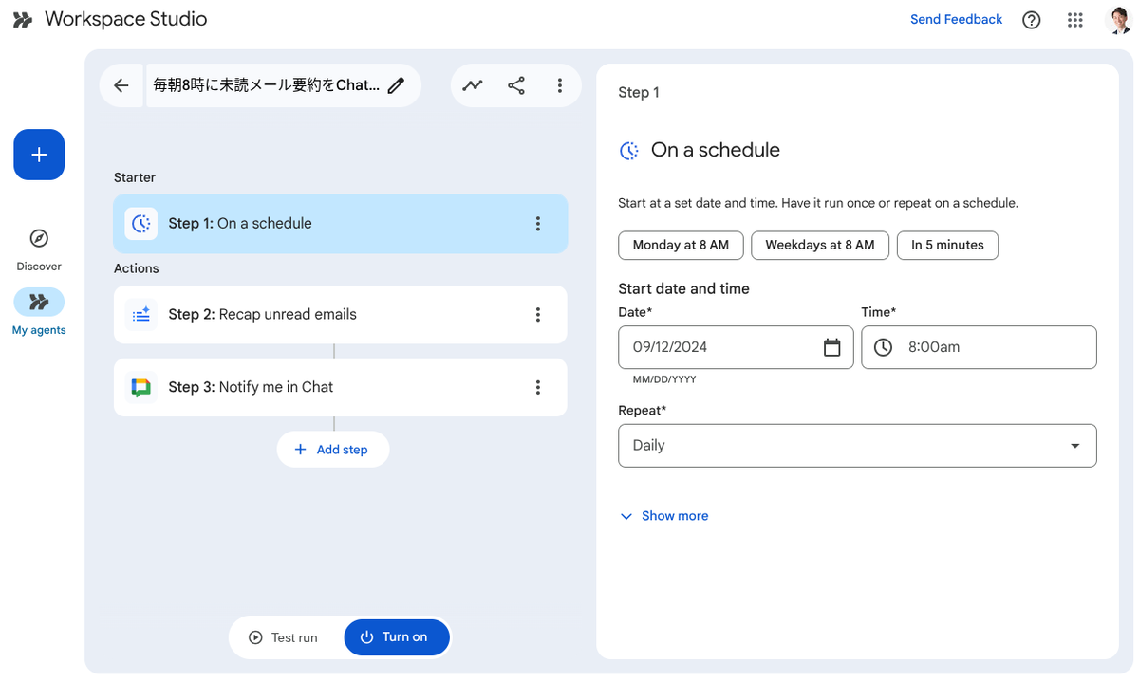This screenshot has width=1139, height=682.
Task: Click the share icon in top toolbar
Action: coord(516,85)
